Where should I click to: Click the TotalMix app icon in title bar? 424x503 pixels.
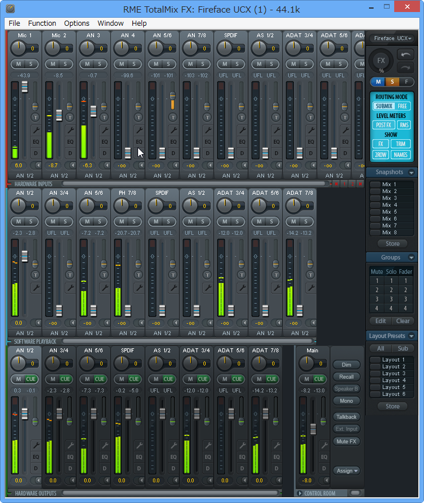pos(10,7)
